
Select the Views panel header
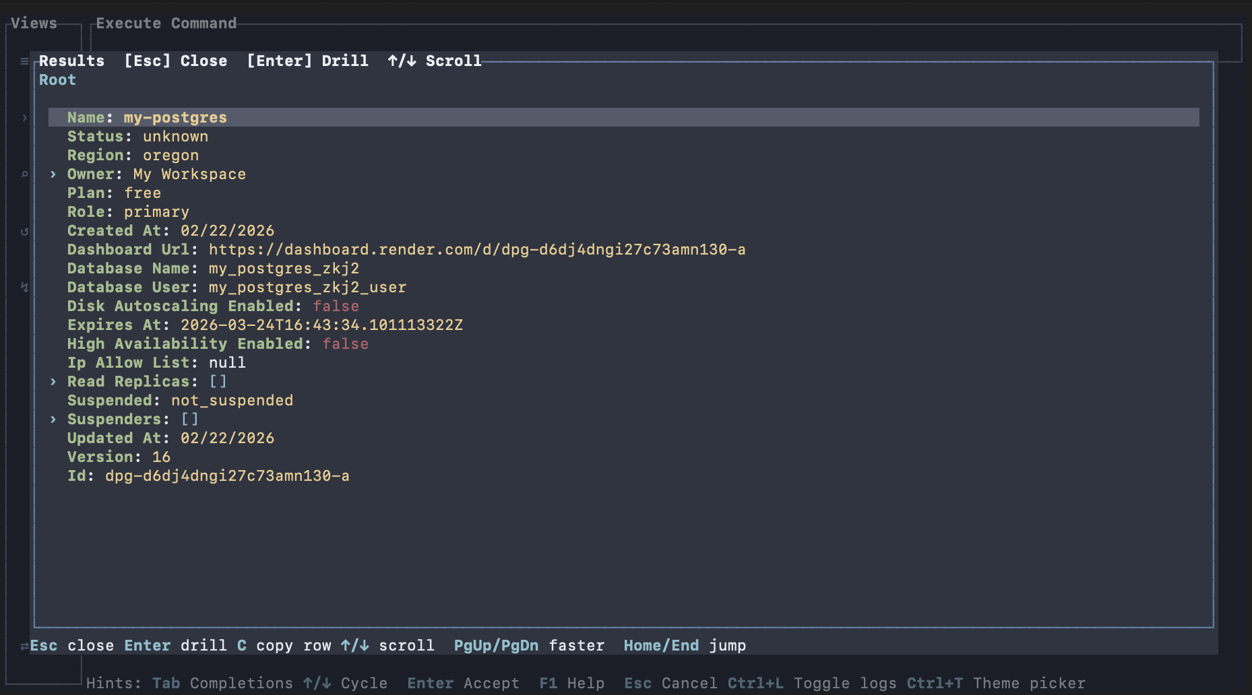32,22
